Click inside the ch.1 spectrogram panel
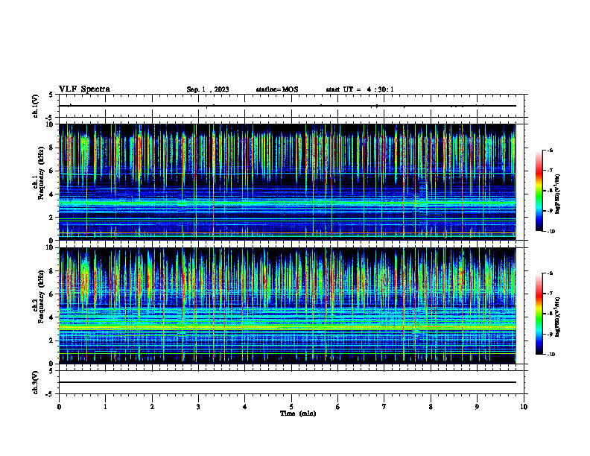Screen dimensions: 590x456 [x=287, y=182]
